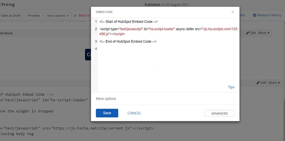Viewport: 285px width, 141px height.
Task: Click the pencil icon beside lower Edit
Action: coord(258,83)
